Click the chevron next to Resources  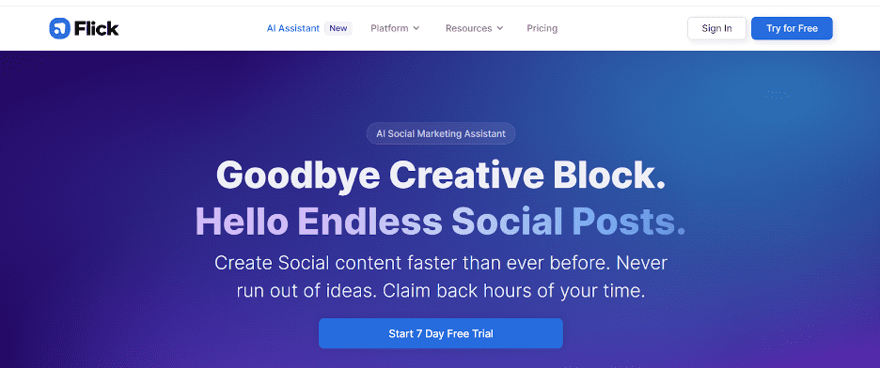click(x=499, y=28)
